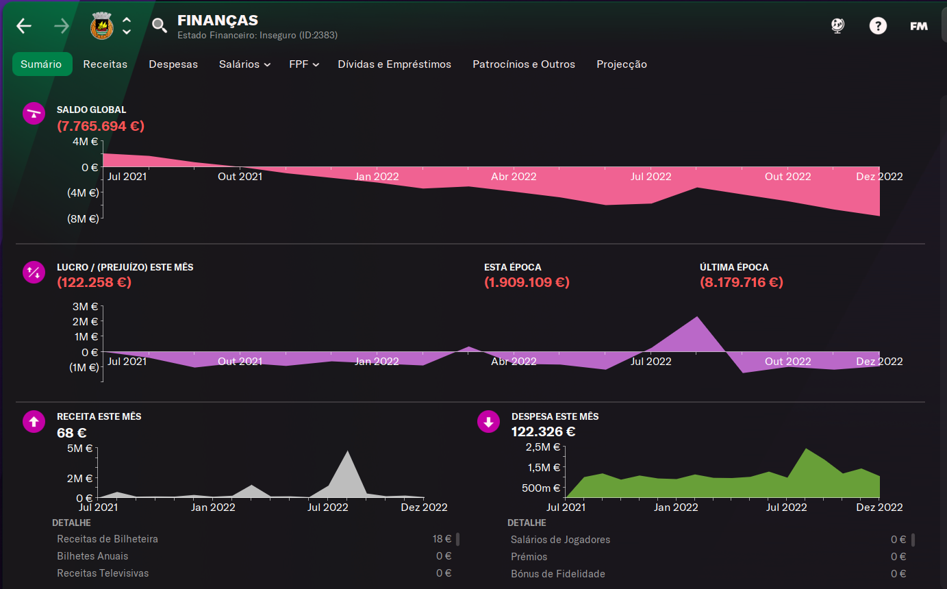This screenshot has width=947, height=589.
Task: Open the help question mark icon
Action: [878, 26]
